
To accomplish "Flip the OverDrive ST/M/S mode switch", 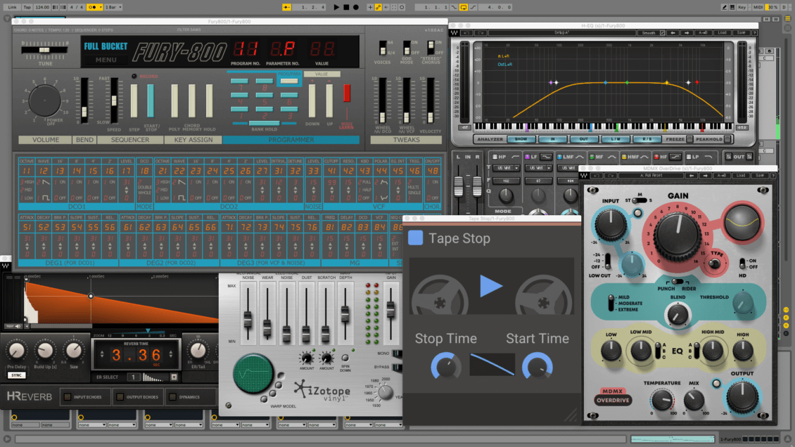I will click(639, 200).
